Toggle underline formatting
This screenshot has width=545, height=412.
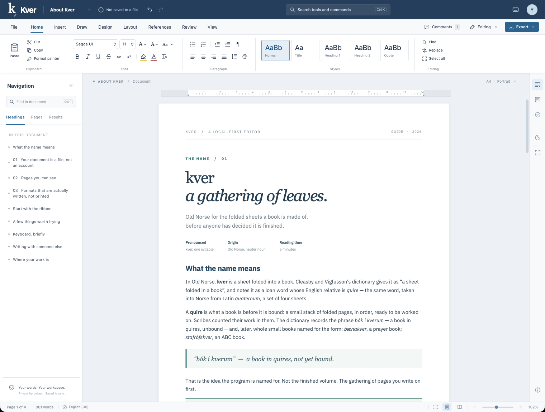98,57
